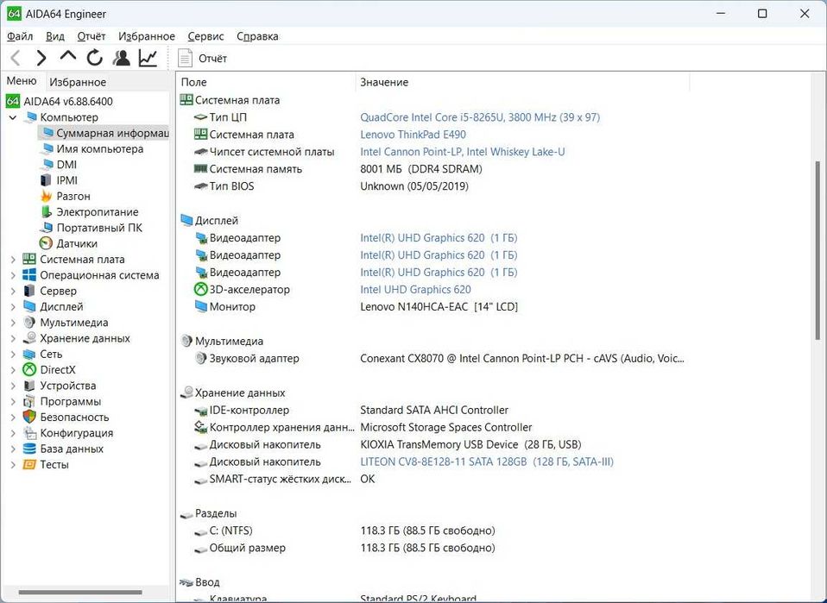Click the DMI icon in the tree
Viewport: 827px width, 603px height.
pyautogui.click(x=47, y=165)
